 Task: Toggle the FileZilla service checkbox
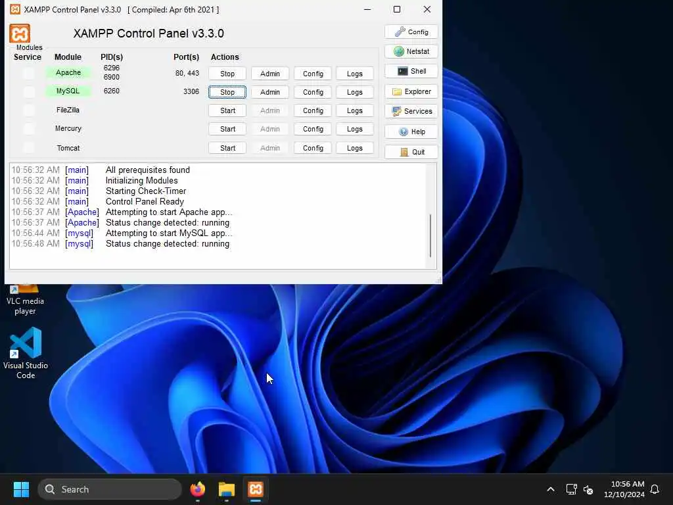coord(29,110)
